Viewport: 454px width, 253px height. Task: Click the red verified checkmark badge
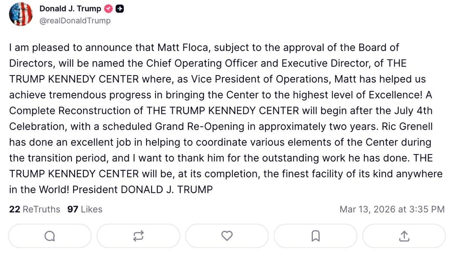tap(109, 9)
